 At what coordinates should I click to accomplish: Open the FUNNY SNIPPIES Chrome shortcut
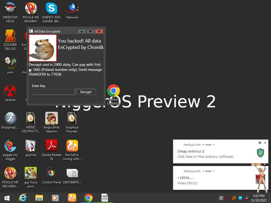coord(113,95)
